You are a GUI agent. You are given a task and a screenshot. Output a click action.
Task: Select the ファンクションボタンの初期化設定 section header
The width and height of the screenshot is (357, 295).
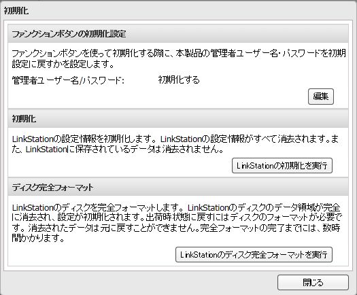(x=178, y=34)
